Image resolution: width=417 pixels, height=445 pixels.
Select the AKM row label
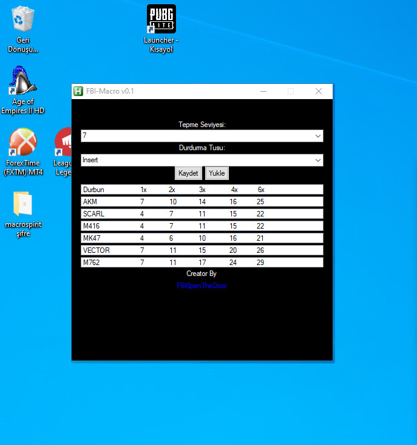click(x=90, y=202)
